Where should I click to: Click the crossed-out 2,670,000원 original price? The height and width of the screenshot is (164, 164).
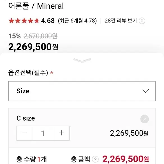(x=40, y=36)
